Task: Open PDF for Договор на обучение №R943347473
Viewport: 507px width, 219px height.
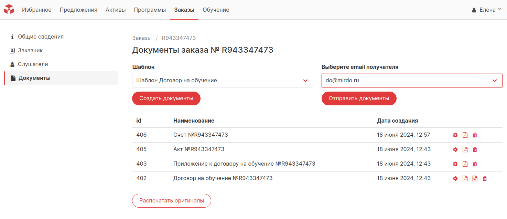Action: click(465, 178)
